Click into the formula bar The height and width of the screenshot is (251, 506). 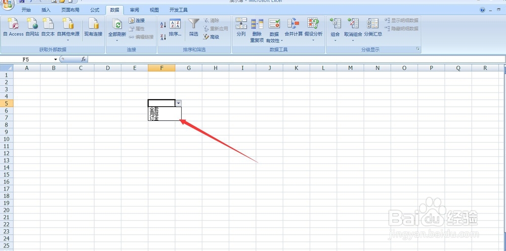(x=296, y=59)
